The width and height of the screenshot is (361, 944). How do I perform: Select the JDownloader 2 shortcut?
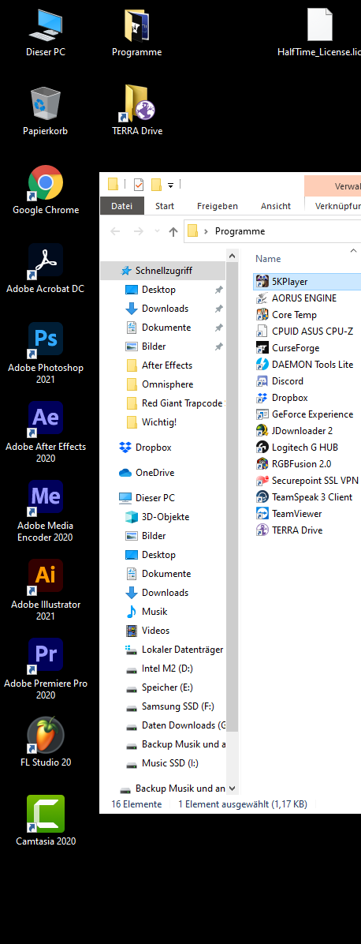pyautogui.click(x=294, y=430)
